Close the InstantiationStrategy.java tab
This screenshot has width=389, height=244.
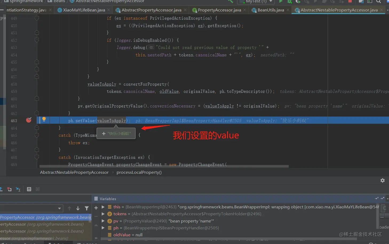click(50, 10)
